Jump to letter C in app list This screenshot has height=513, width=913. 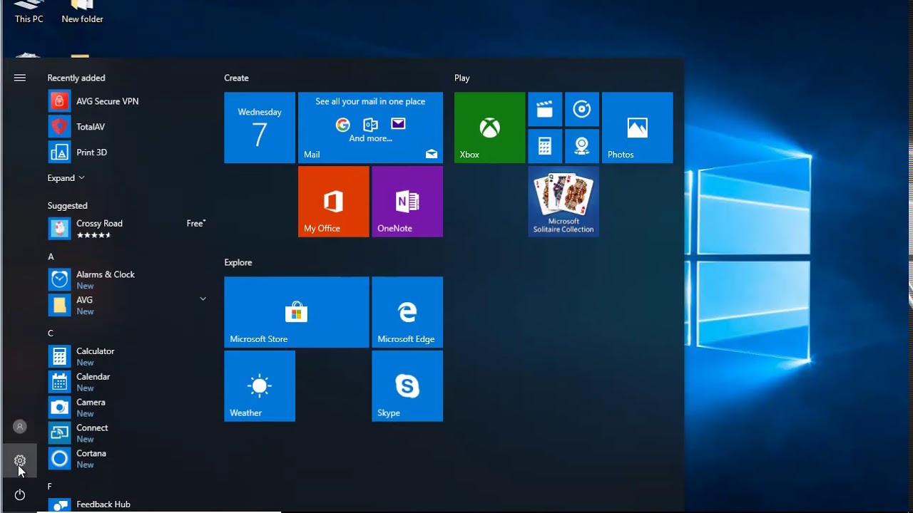[51, 333]
